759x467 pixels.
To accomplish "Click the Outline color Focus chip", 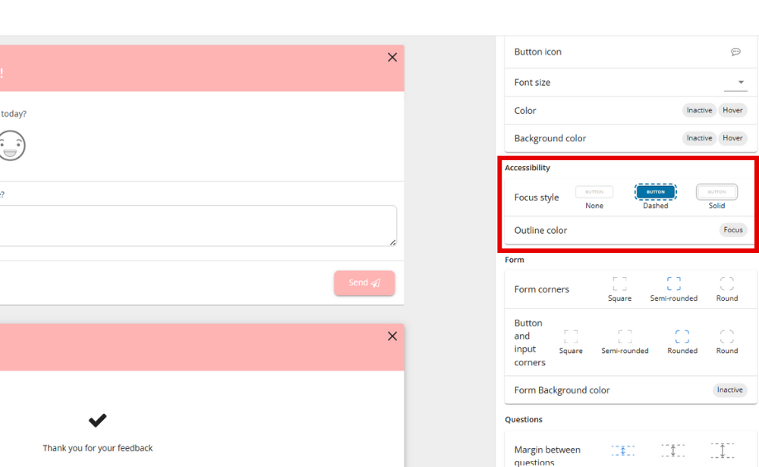I will point(732,230).
